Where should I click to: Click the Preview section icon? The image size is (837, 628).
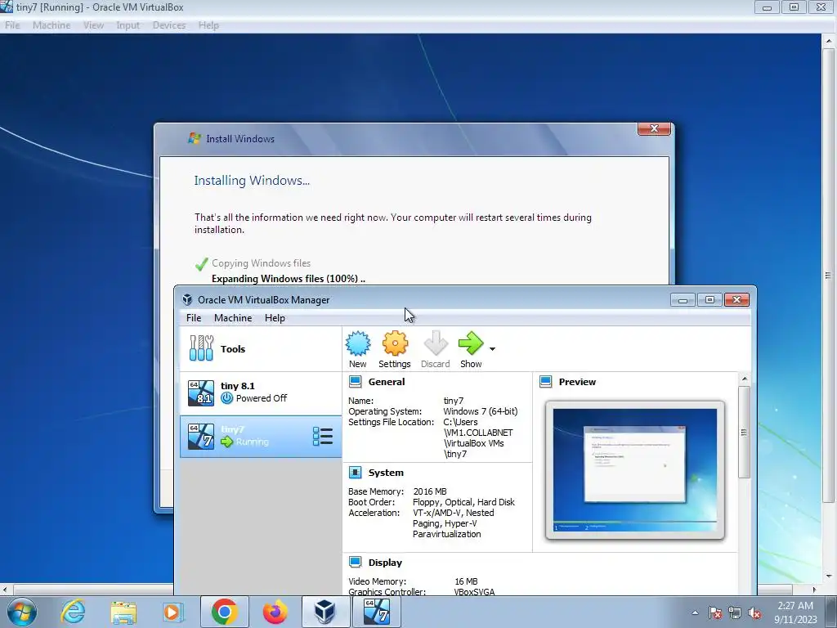pos(545,382)
